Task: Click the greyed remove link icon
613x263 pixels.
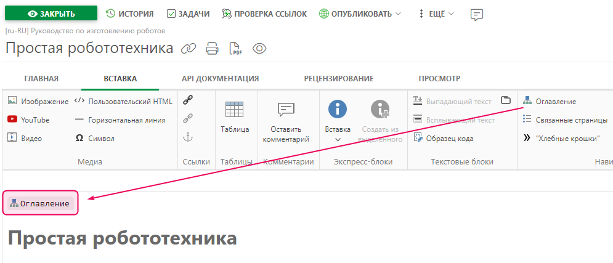Action: [x=188, y=118]
